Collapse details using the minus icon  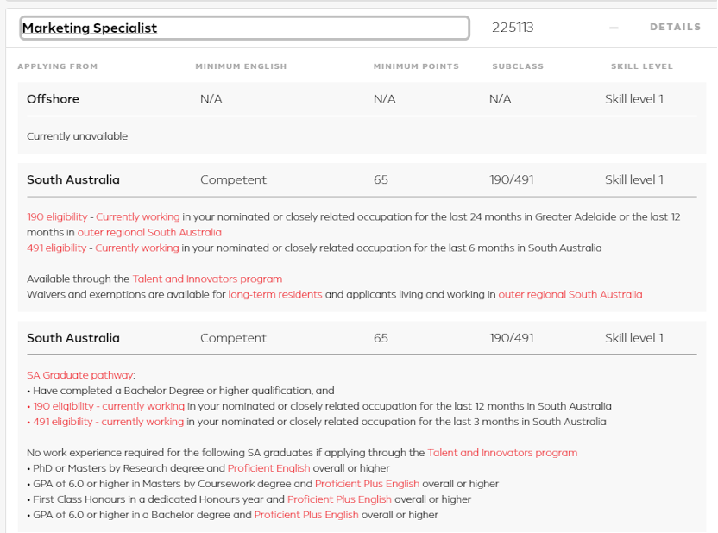tap(614, 28)
